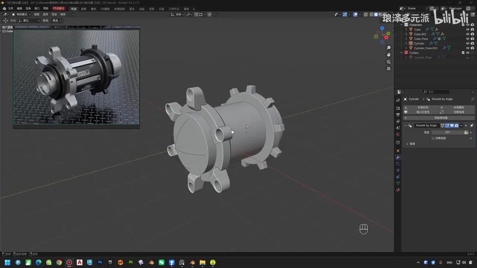Open the Modifiers wrench tab in Properties
The width and height of the screenshot is (477, 268).
point(398,157)
